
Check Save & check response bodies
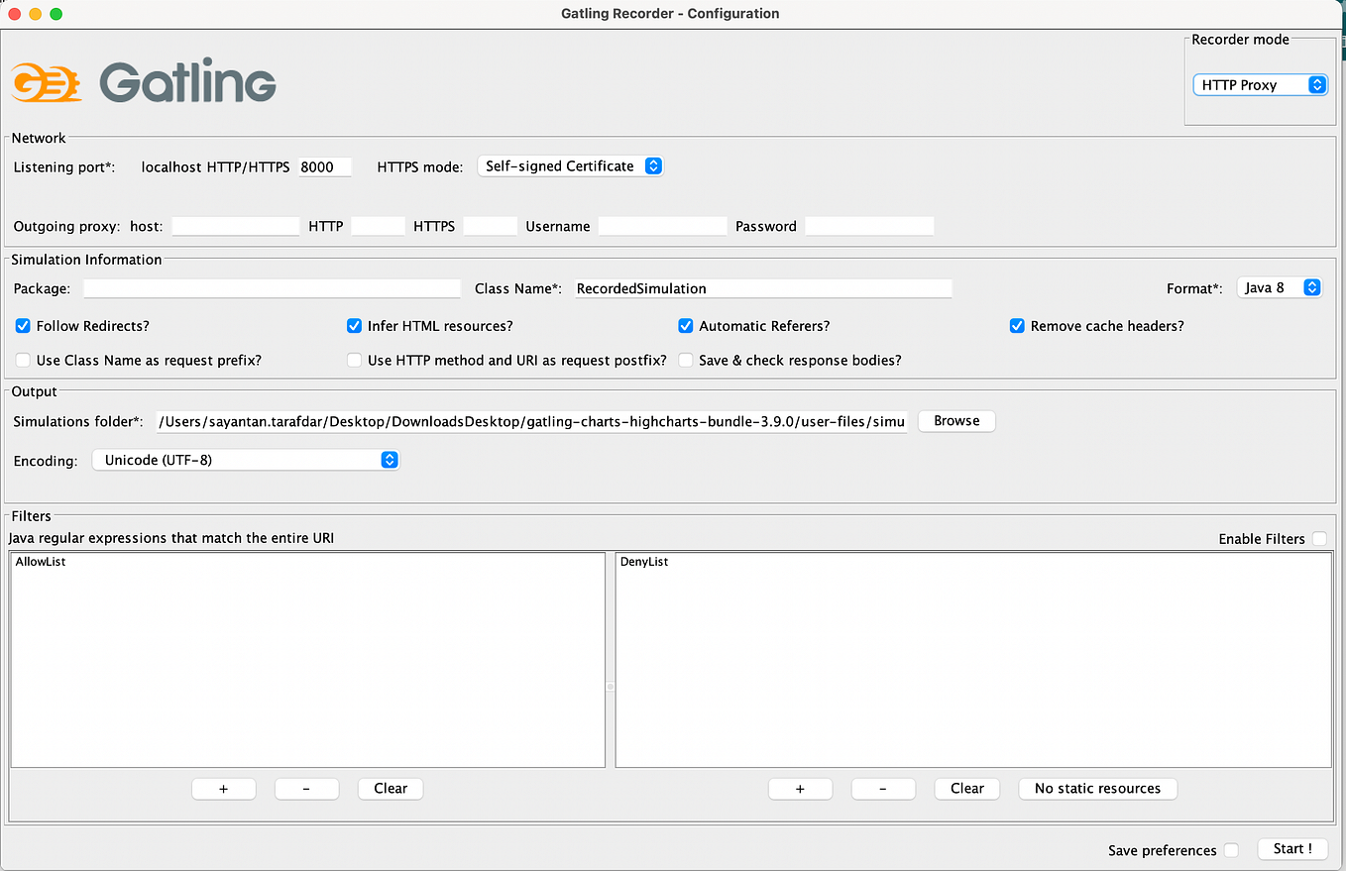tap(685, 360)
